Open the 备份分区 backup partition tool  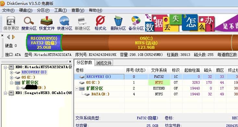136,23
